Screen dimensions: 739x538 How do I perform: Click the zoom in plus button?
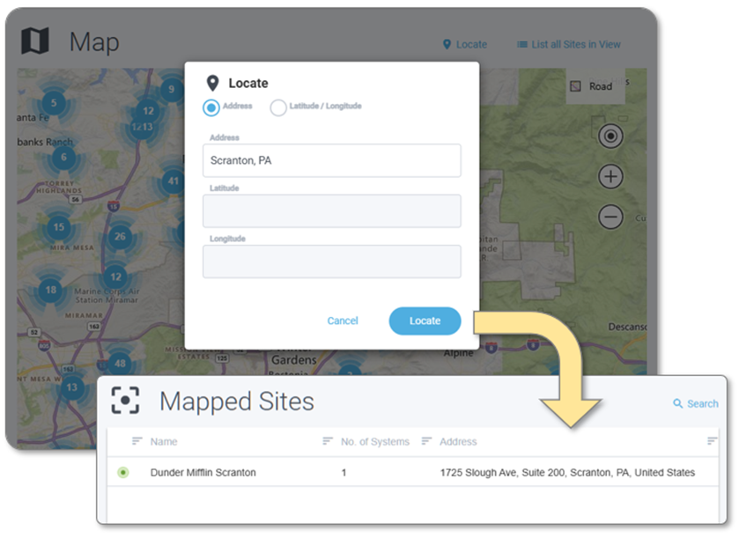pyautogui.click(x=610, y=177)
